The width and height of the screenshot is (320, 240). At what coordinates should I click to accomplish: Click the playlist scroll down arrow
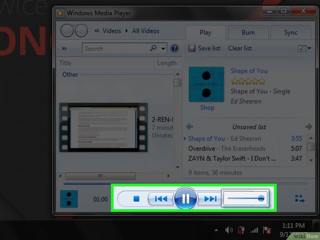click(x=311, y=160)
